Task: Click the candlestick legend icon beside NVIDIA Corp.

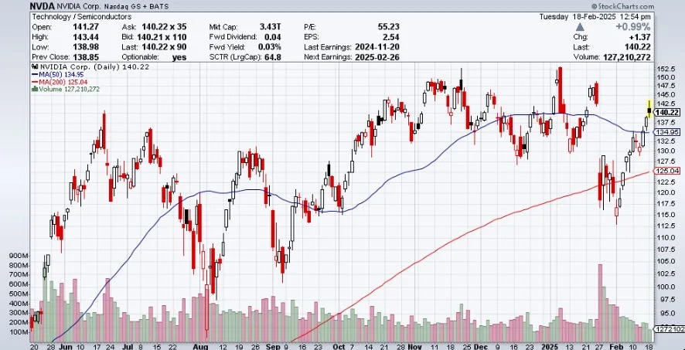Action: click(34, 67)
